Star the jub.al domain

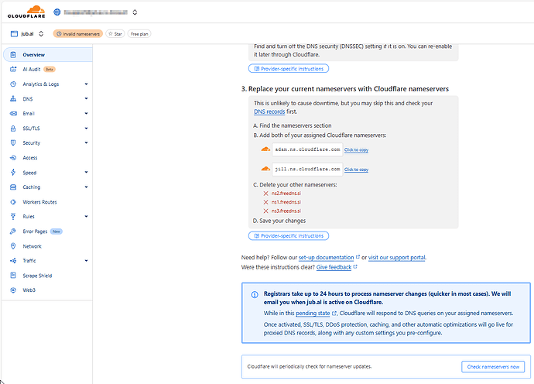click(x=115, y=34)
